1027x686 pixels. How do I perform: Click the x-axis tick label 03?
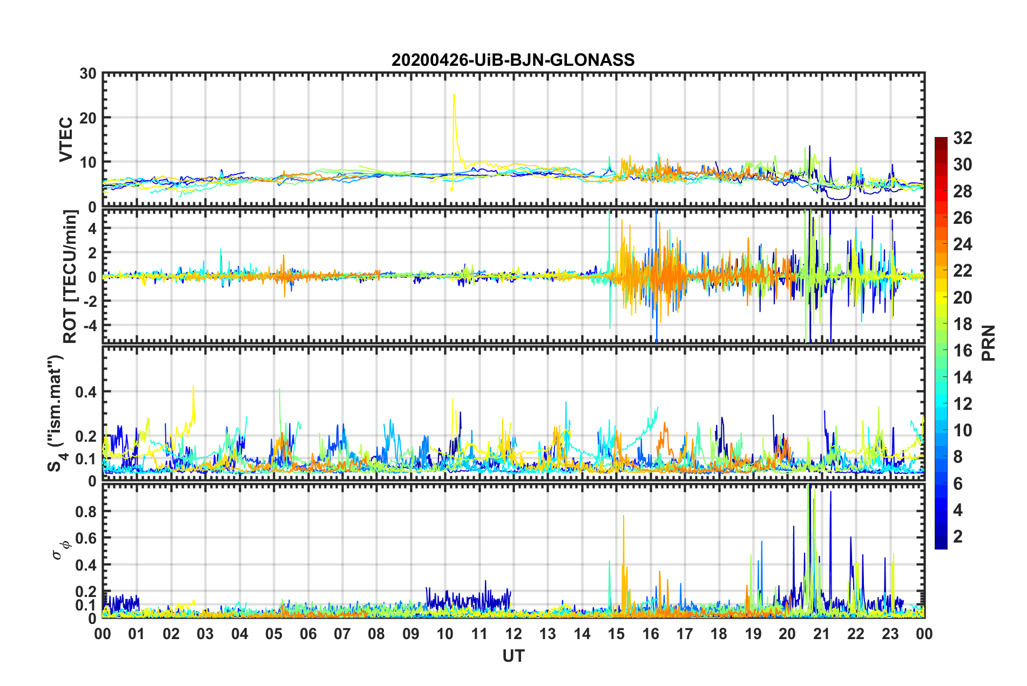[x=205, y=633]
